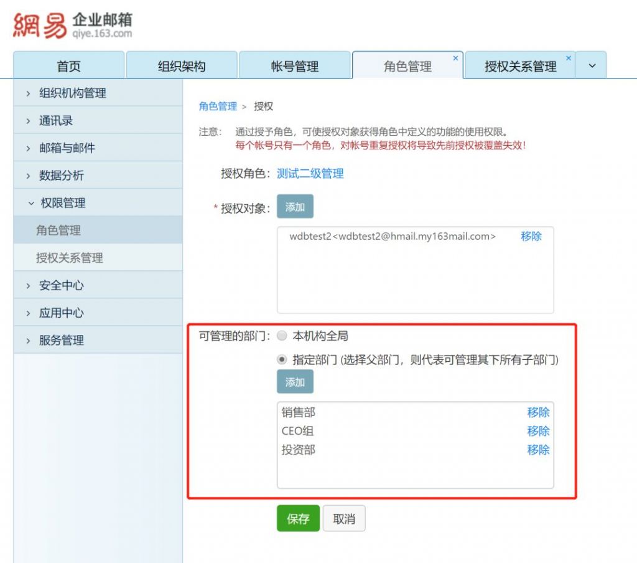This screenshot has height=563, width=637.
Task: Open 服务管理 sidebar section
Action: tap(98, 340)
